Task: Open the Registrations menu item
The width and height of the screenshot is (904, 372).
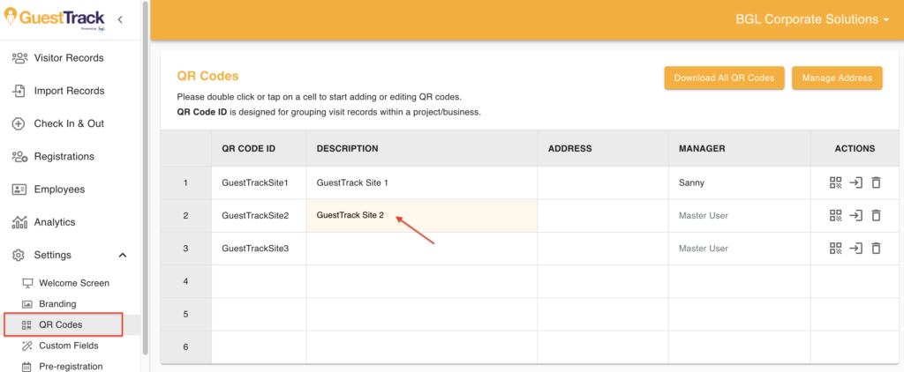Action: tap(64, 157)
